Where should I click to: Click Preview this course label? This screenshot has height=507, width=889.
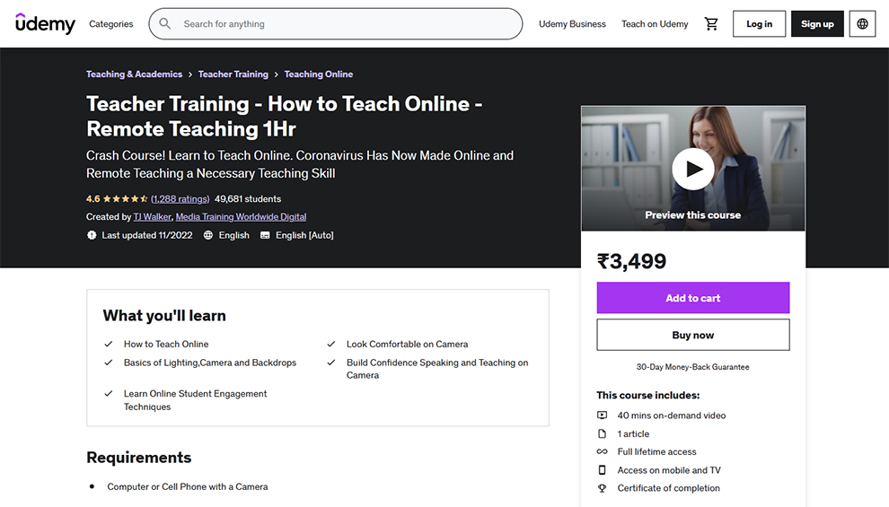click(x=693, y=215)
